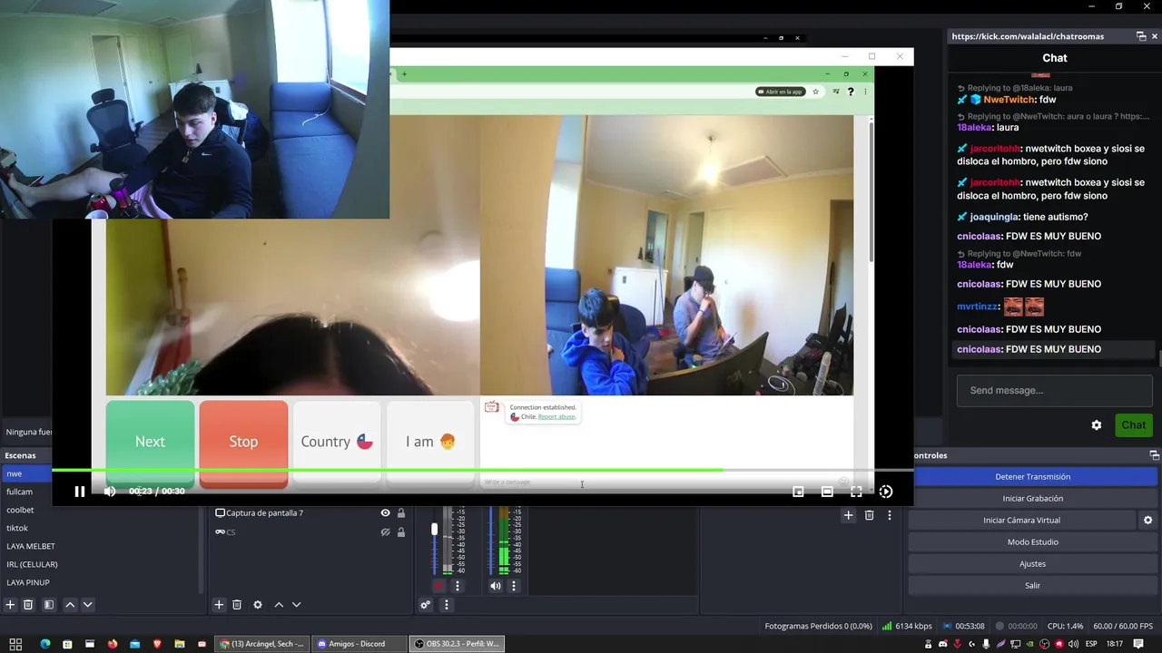Undock the Kick chat panel
This screenshot has height=653, width=1162.
(x=1141, y=36)
